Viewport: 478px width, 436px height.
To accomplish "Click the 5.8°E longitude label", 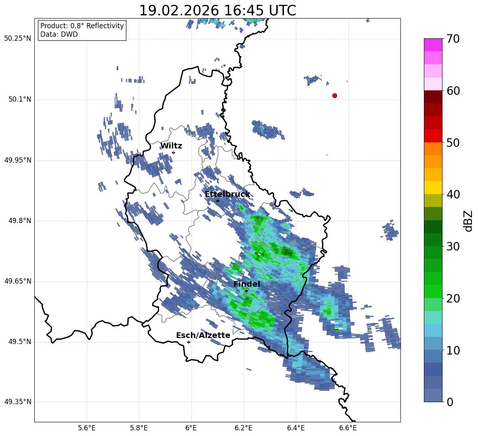I will pyautogui.click(x=139, y=428).
